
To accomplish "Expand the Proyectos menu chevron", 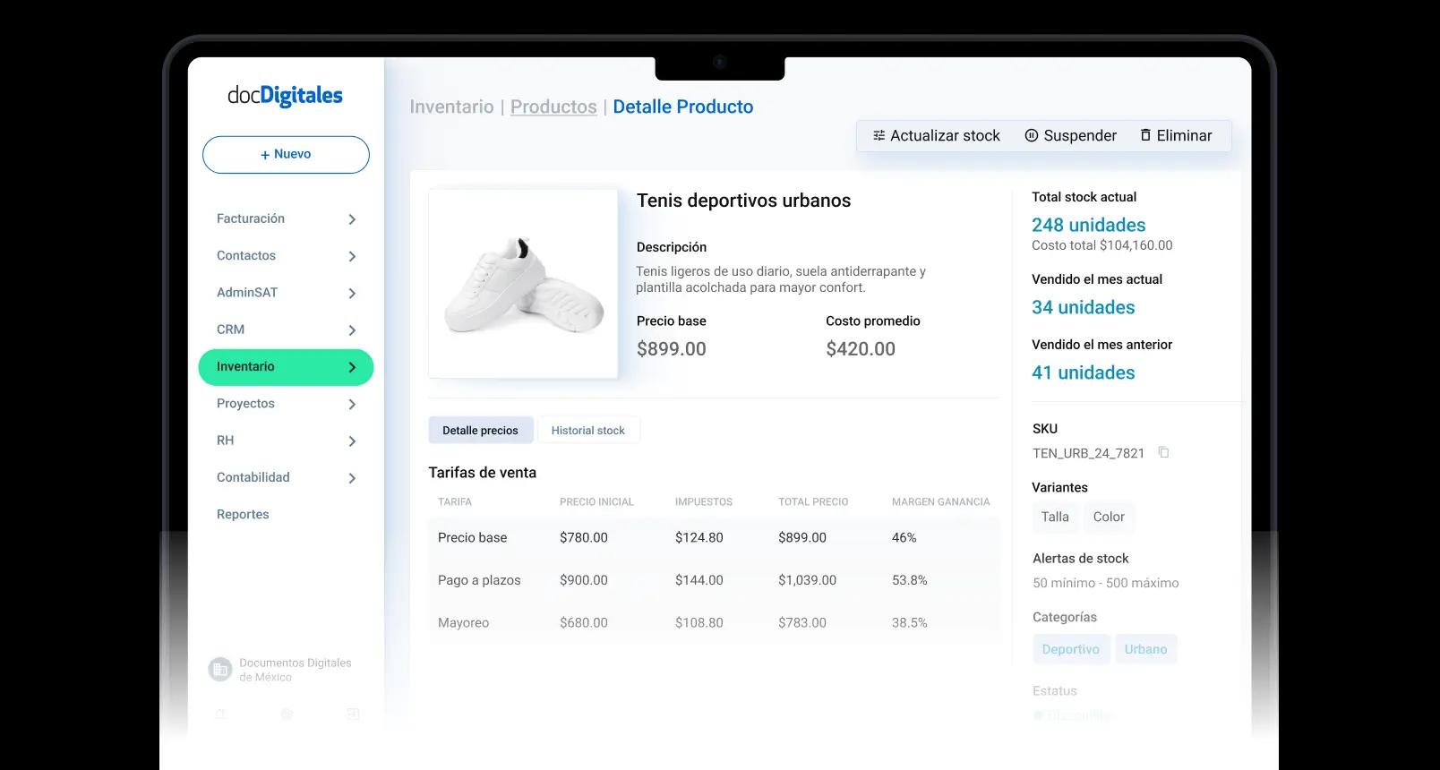I will click(352, 405).
